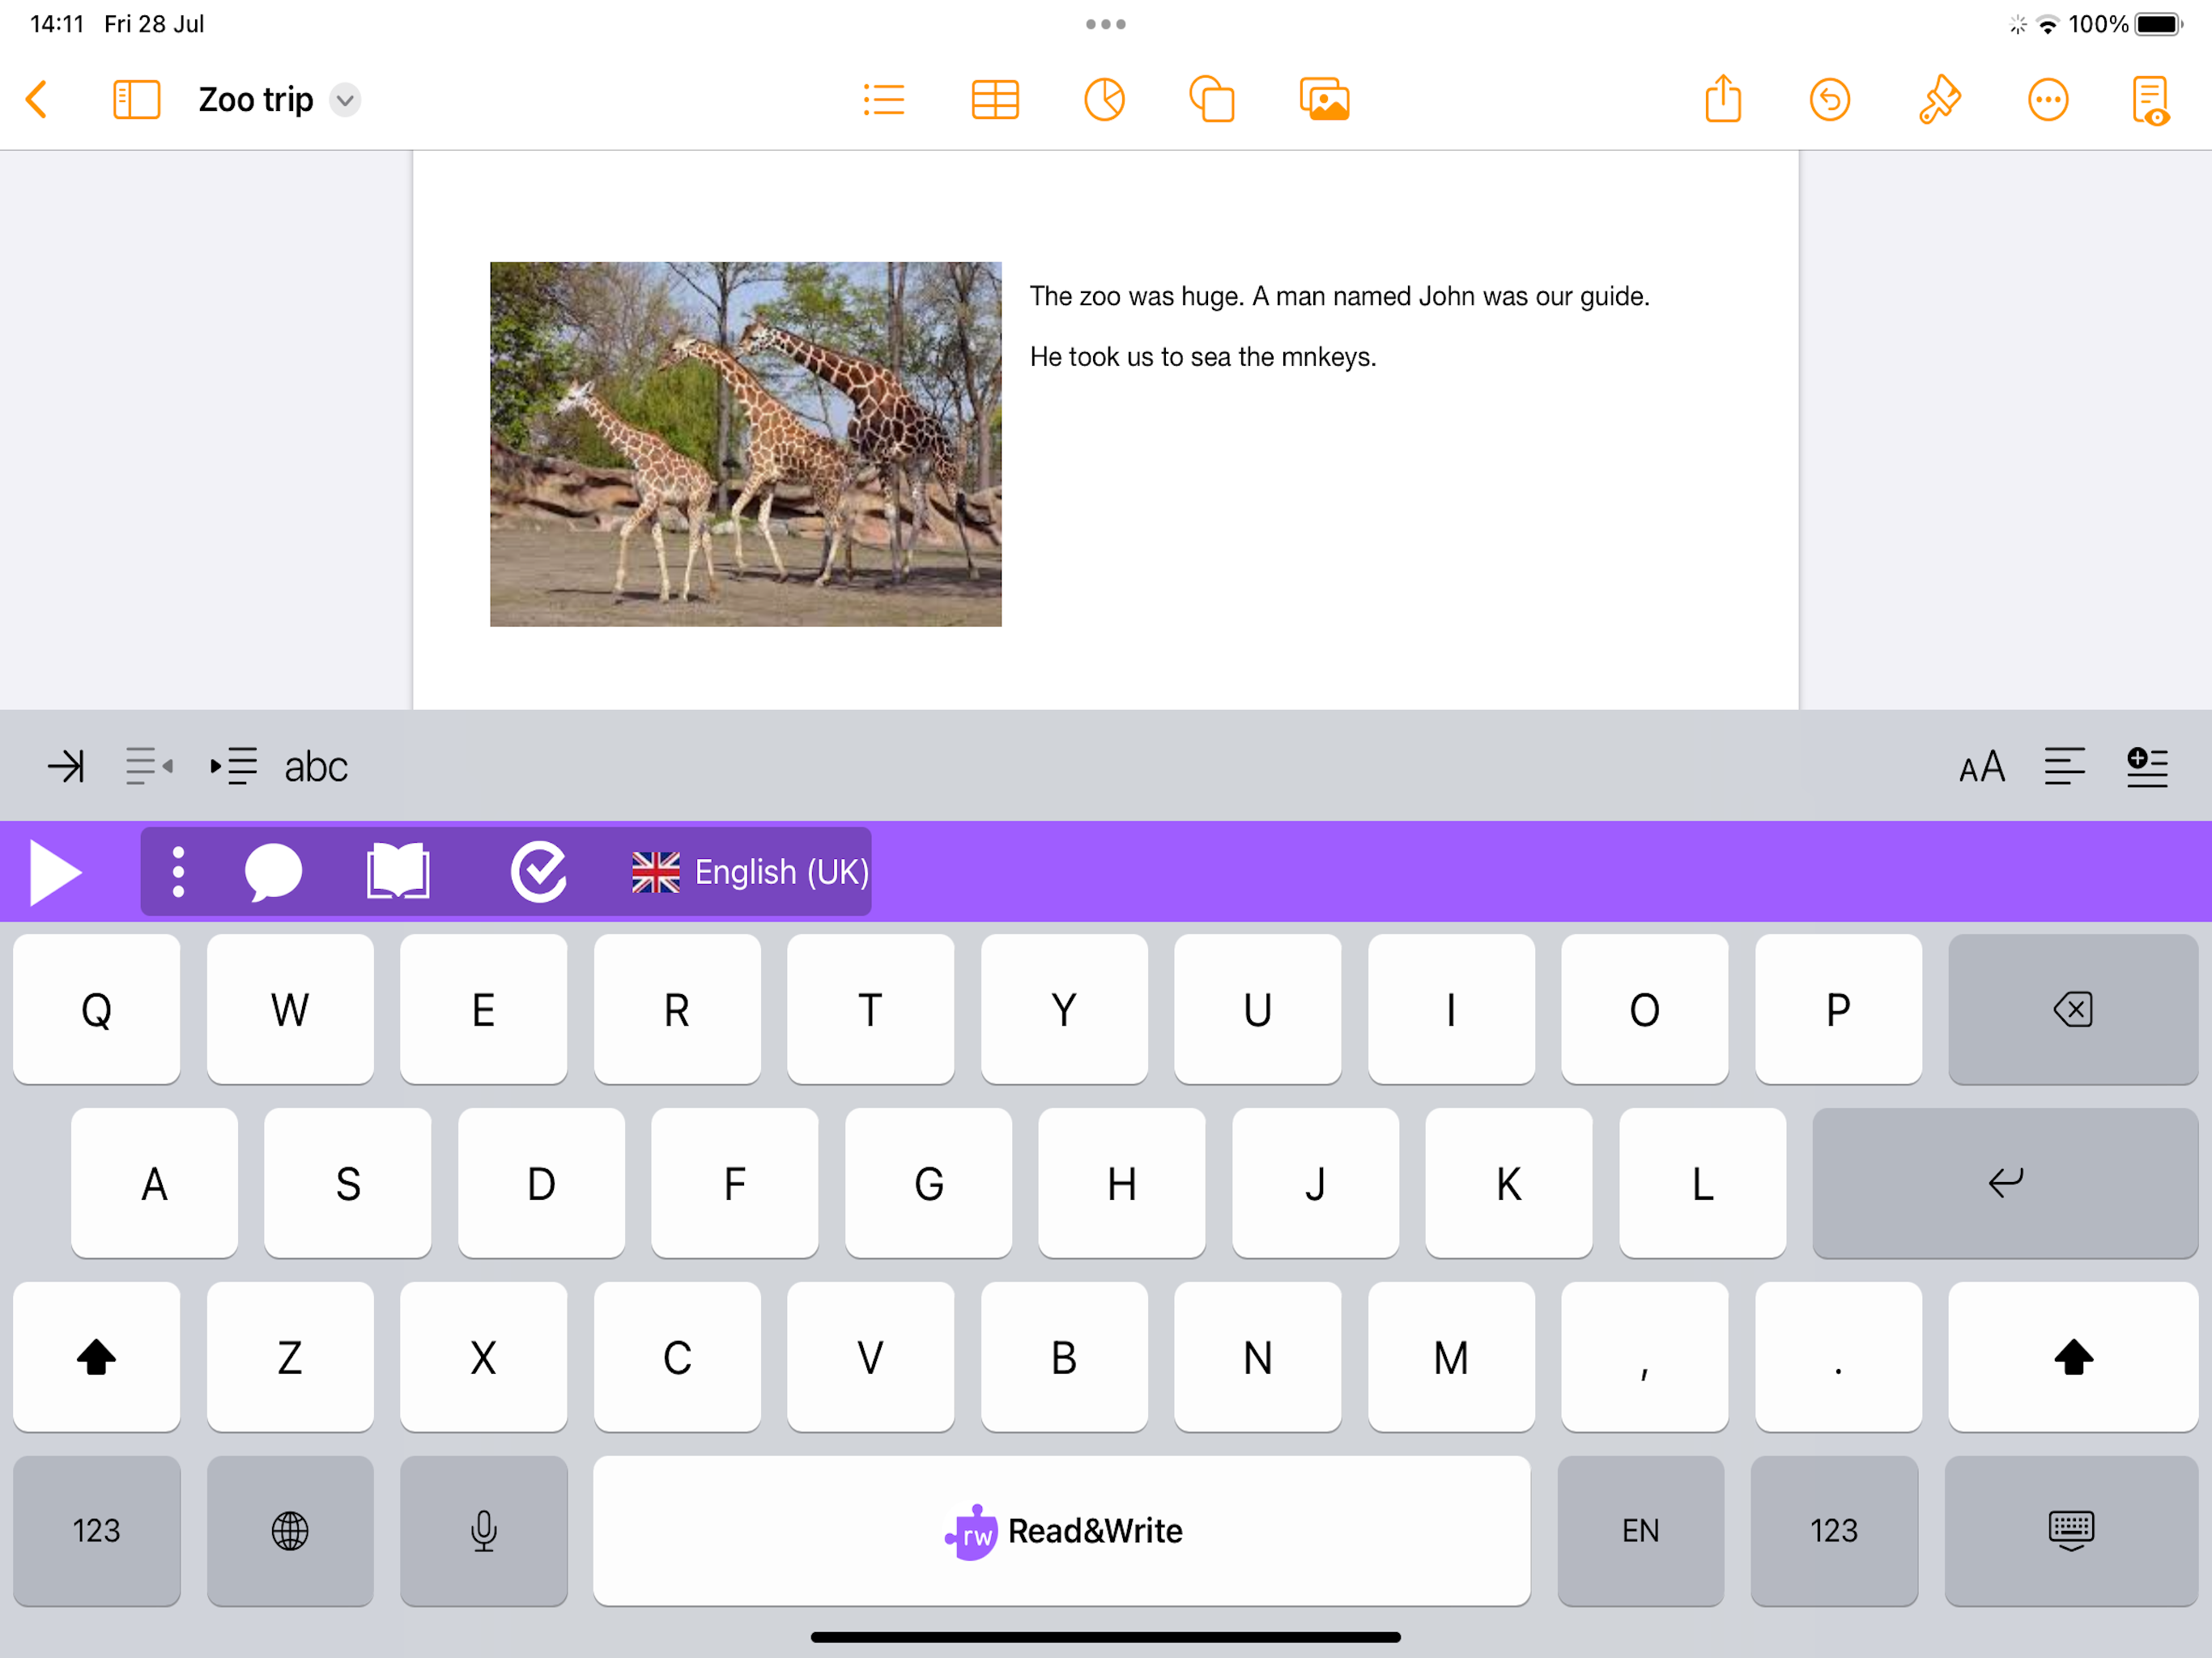Open the Read&Write dictionary book icon

[398, 872]
